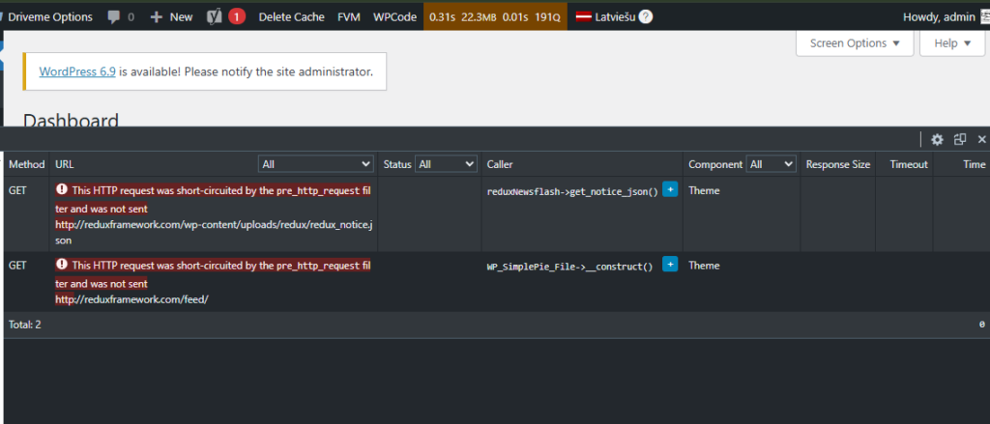
Task: Open the Driveme Options menu
Action: click(48, 16)
